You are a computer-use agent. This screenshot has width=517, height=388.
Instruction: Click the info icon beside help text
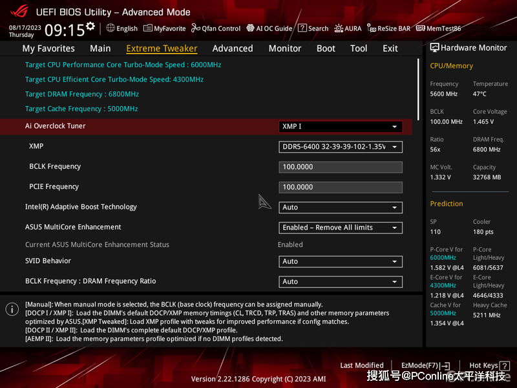(x=12, y=309)
